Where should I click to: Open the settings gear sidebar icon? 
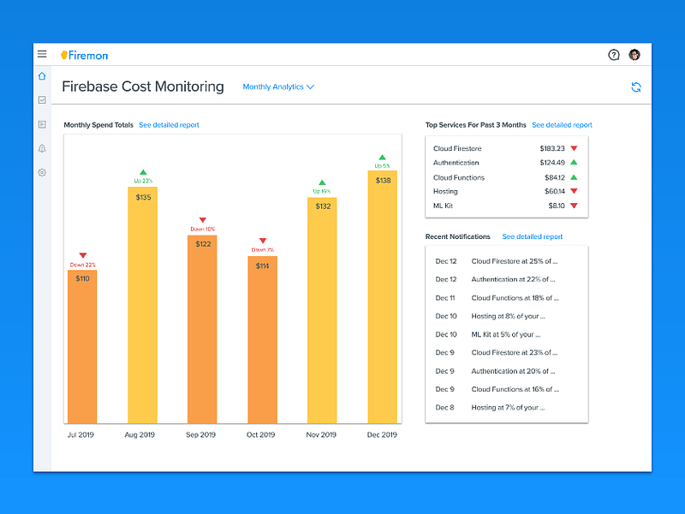42,173
